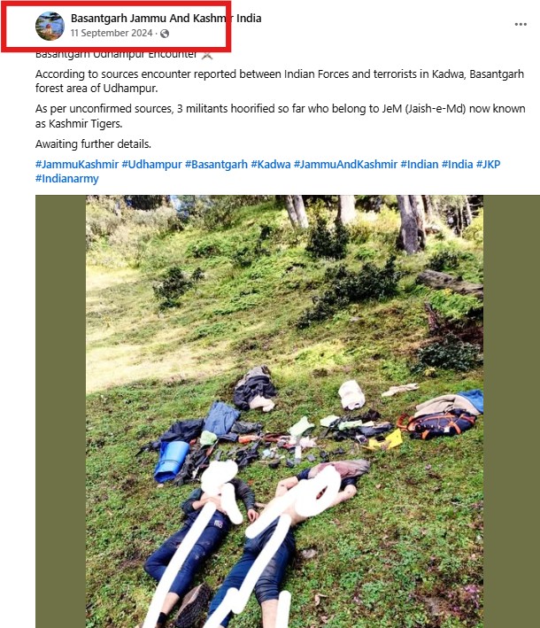Click the post paragraph mentioning Kadwa, Basantgarh

(x=280, y=81)
